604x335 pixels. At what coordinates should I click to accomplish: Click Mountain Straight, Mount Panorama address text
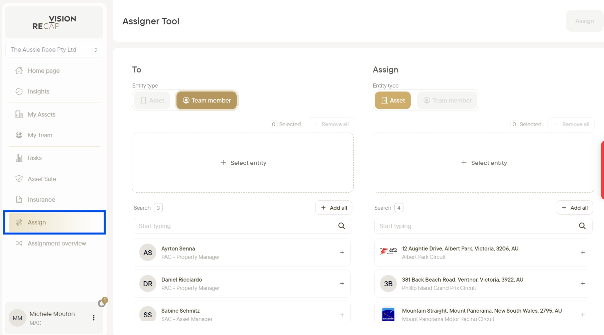tap(482, 311)
